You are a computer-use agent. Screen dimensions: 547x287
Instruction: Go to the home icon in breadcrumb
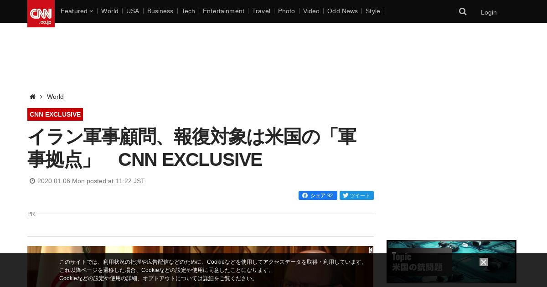tap(32, 97)
